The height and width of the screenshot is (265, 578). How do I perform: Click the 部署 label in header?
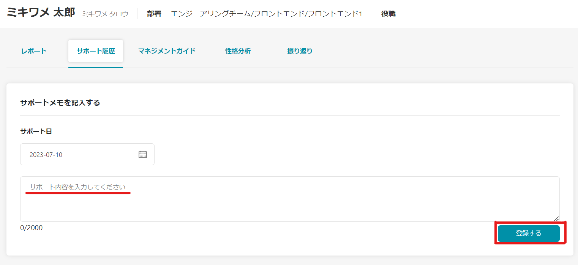[154, 14]
